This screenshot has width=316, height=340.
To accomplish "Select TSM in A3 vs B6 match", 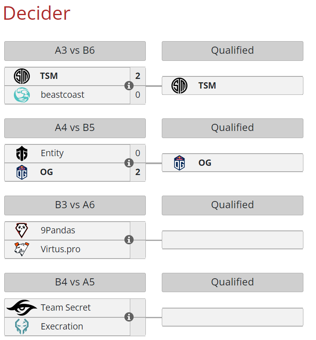I will click(x=49, y=76).
